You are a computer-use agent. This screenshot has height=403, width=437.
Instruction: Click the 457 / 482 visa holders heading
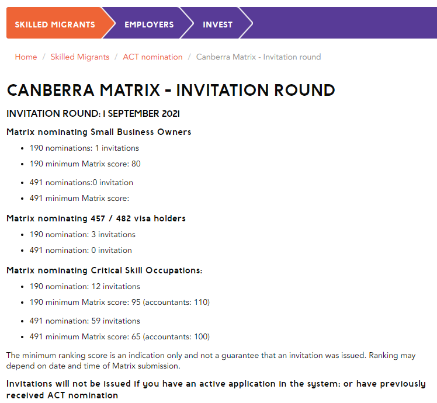point(96,218)
